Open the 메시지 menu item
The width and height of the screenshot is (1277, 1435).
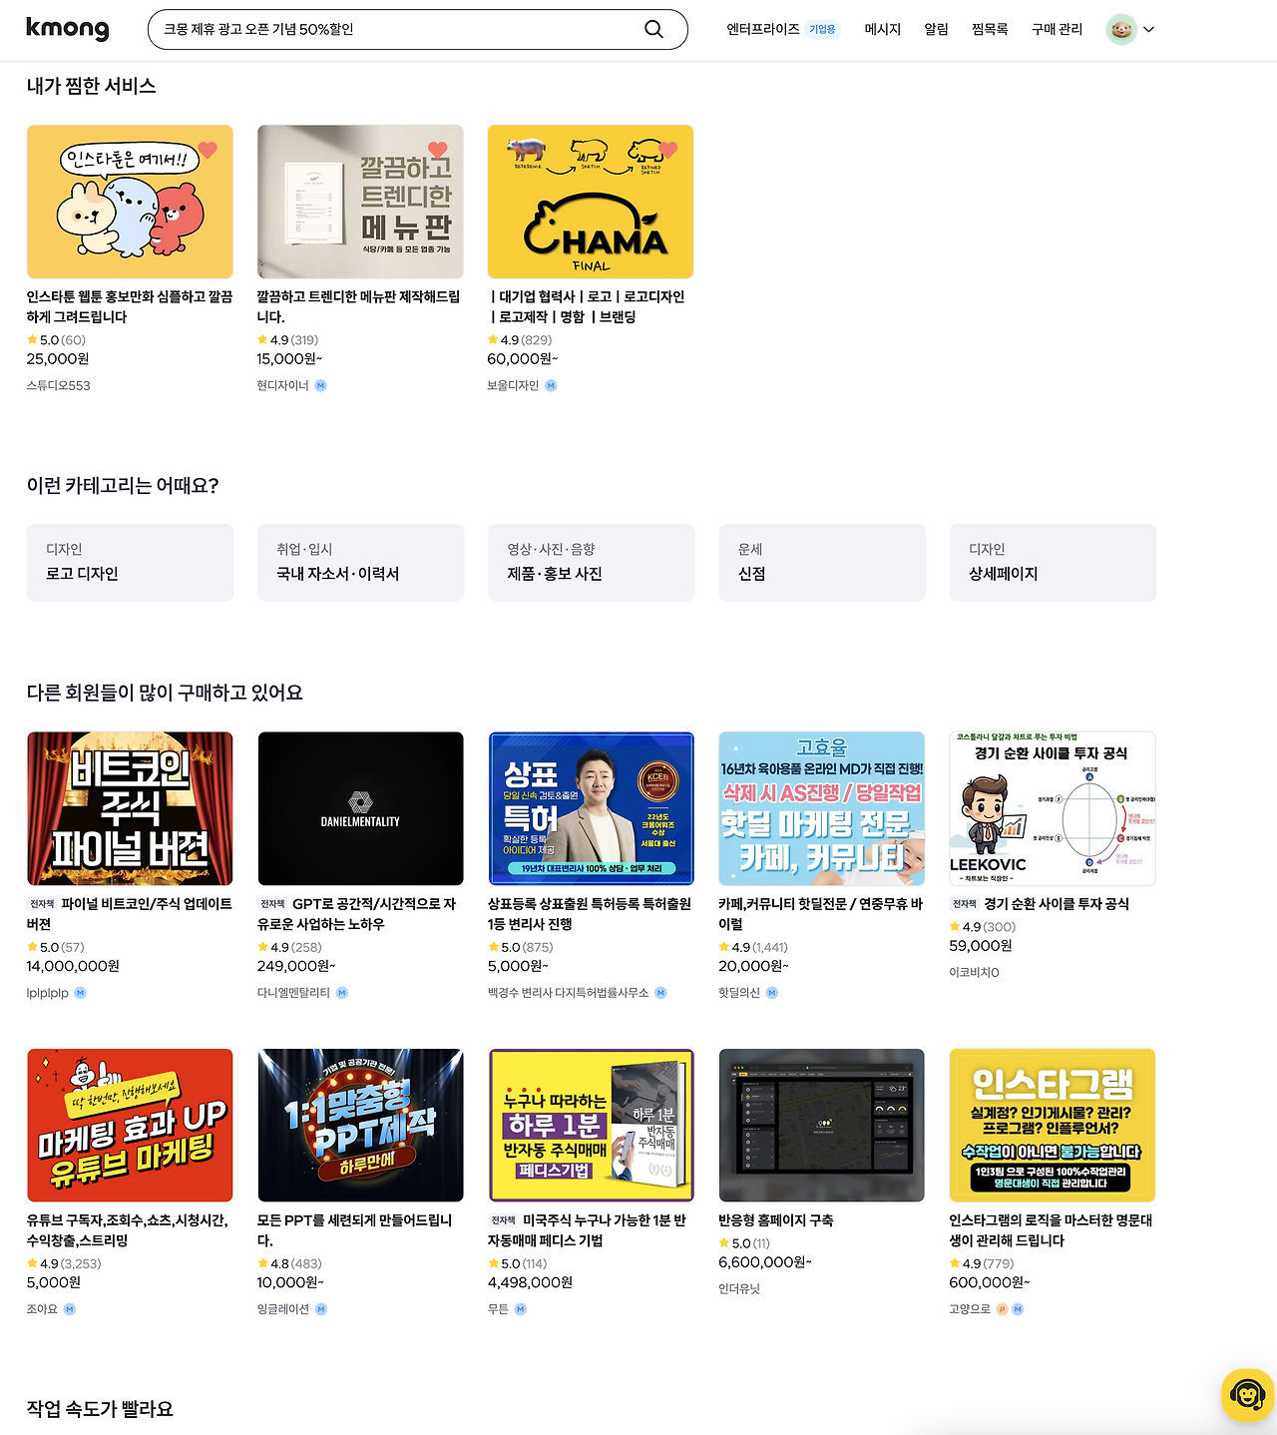(x=883, y=29)
